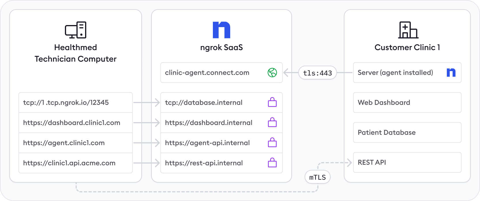
Task: Select the Patient Database box
Action: (x=407, y=132)
